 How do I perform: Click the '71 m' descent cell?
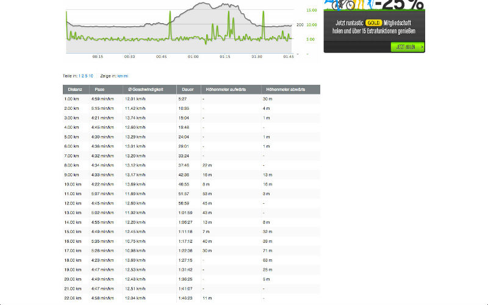(267, 251)
